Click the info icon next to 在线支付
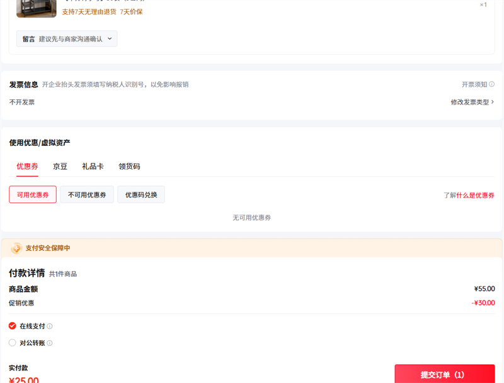Image resolution: width=504 pixels, height=383 pixels. point(50,326)
